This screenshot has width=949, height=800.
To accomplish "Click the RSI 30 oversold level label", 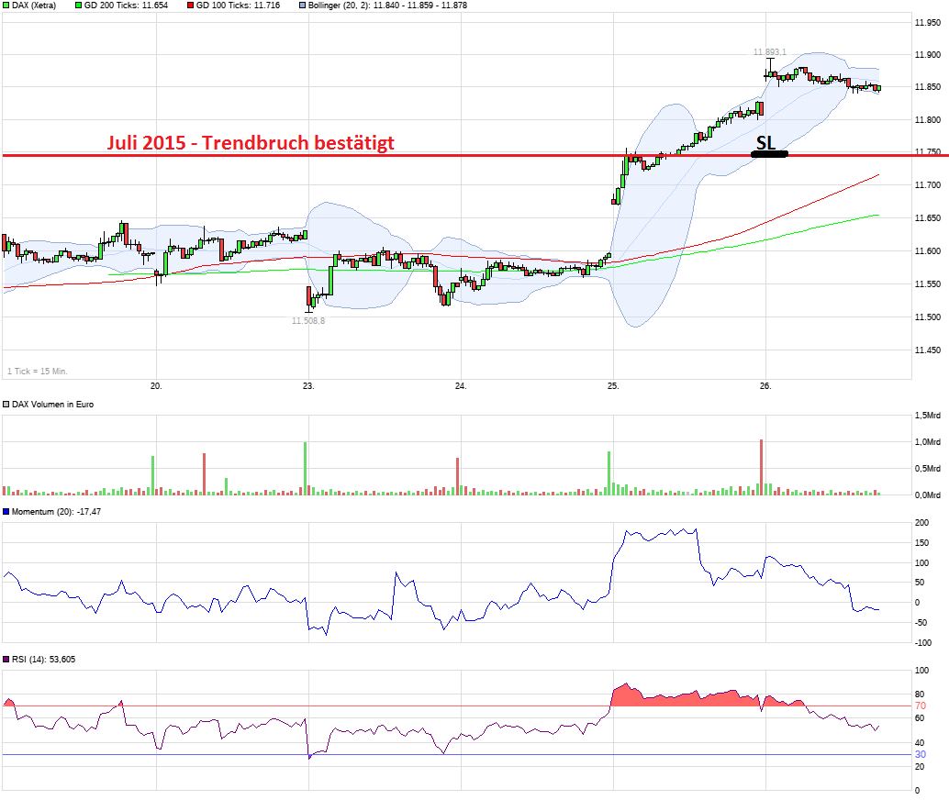I will (x=921, y=755).
